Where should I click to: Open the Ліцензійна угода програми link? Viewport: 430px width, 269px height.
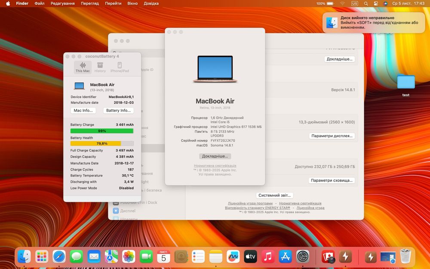[250, 204]
